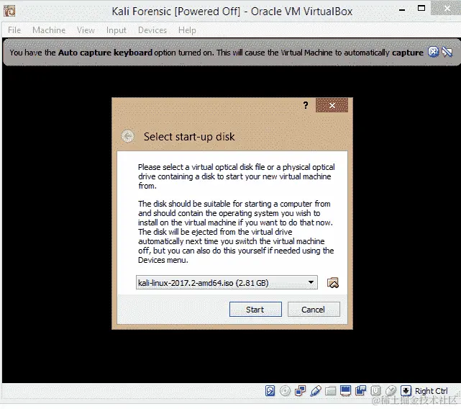Click the Right Ctrl host key label
This screenshot has height=409, width=461.
coord(431,391)
